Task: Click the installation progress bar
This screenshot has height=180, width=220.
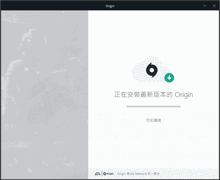Action: 153,106
